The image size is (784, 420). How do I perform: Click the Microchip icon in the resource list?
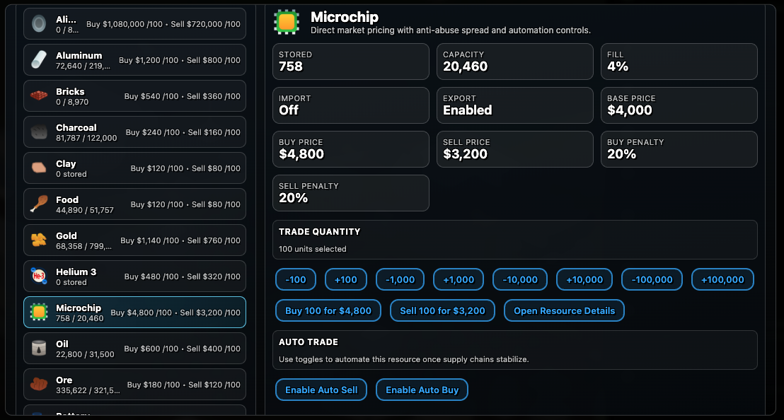point(38,312)
